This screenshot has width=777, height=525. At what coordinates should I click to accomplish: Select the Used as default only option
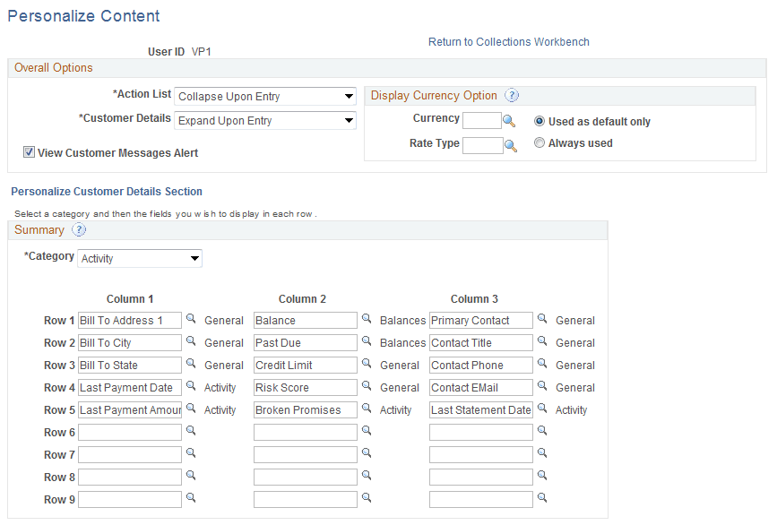[539, 122]
